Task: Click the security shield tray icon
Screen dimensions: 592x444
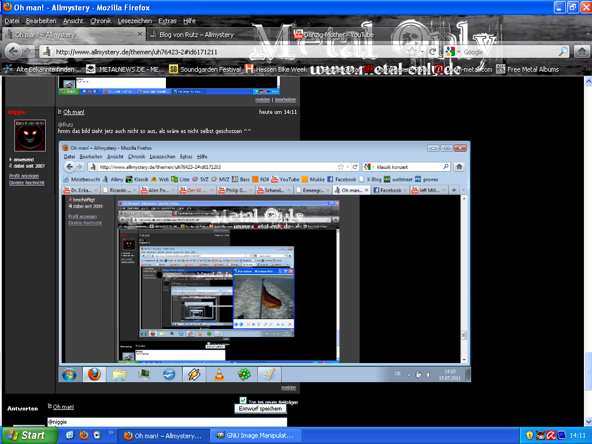Action: [530, 435]
